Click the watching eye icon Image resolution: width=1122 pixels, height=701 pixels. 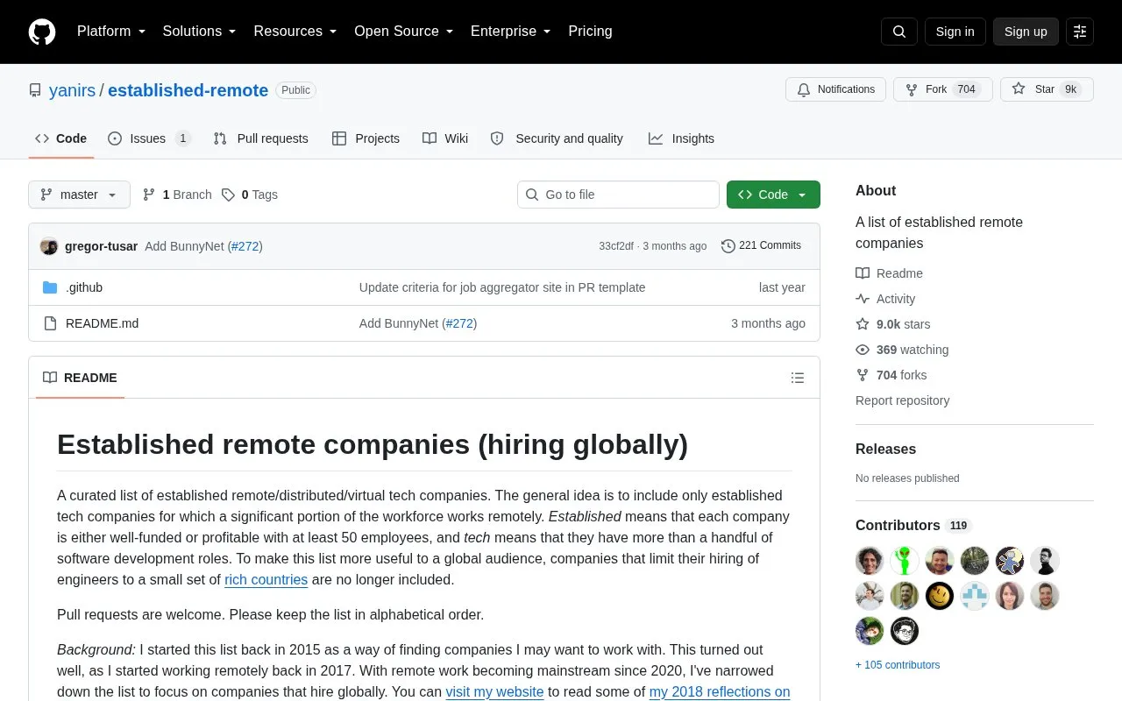click(x=863, y=350)
